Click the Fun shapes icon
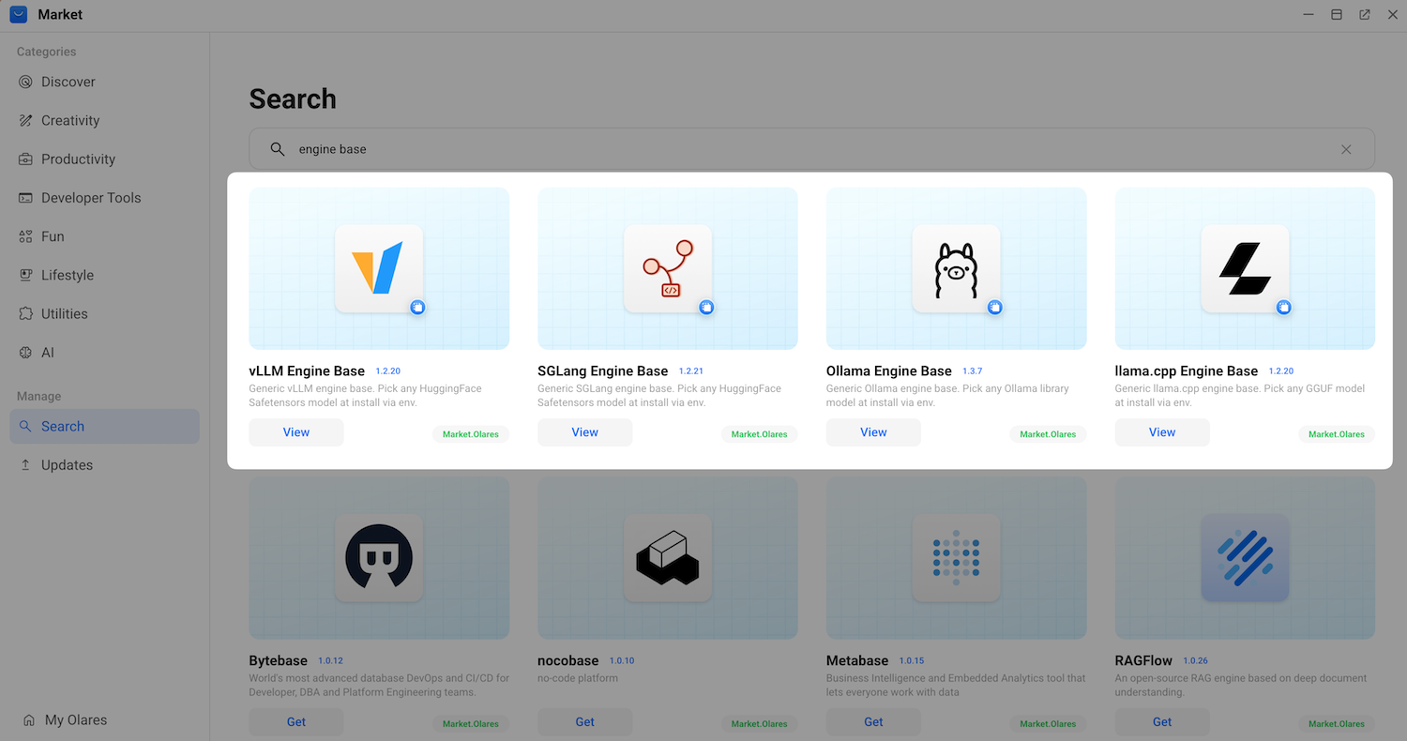 [x=25, y=236]
